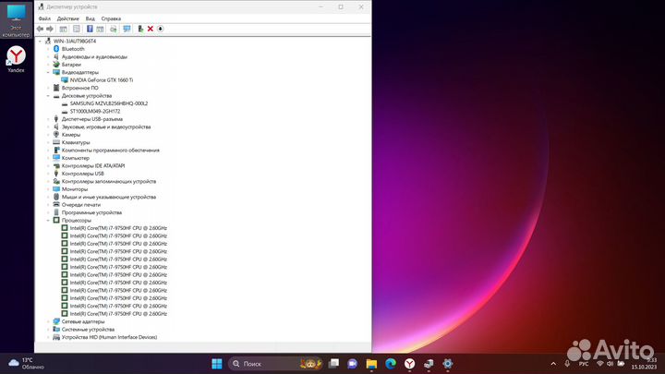
Task: Click the Device Manager taskbar icon
Action: 429,364
